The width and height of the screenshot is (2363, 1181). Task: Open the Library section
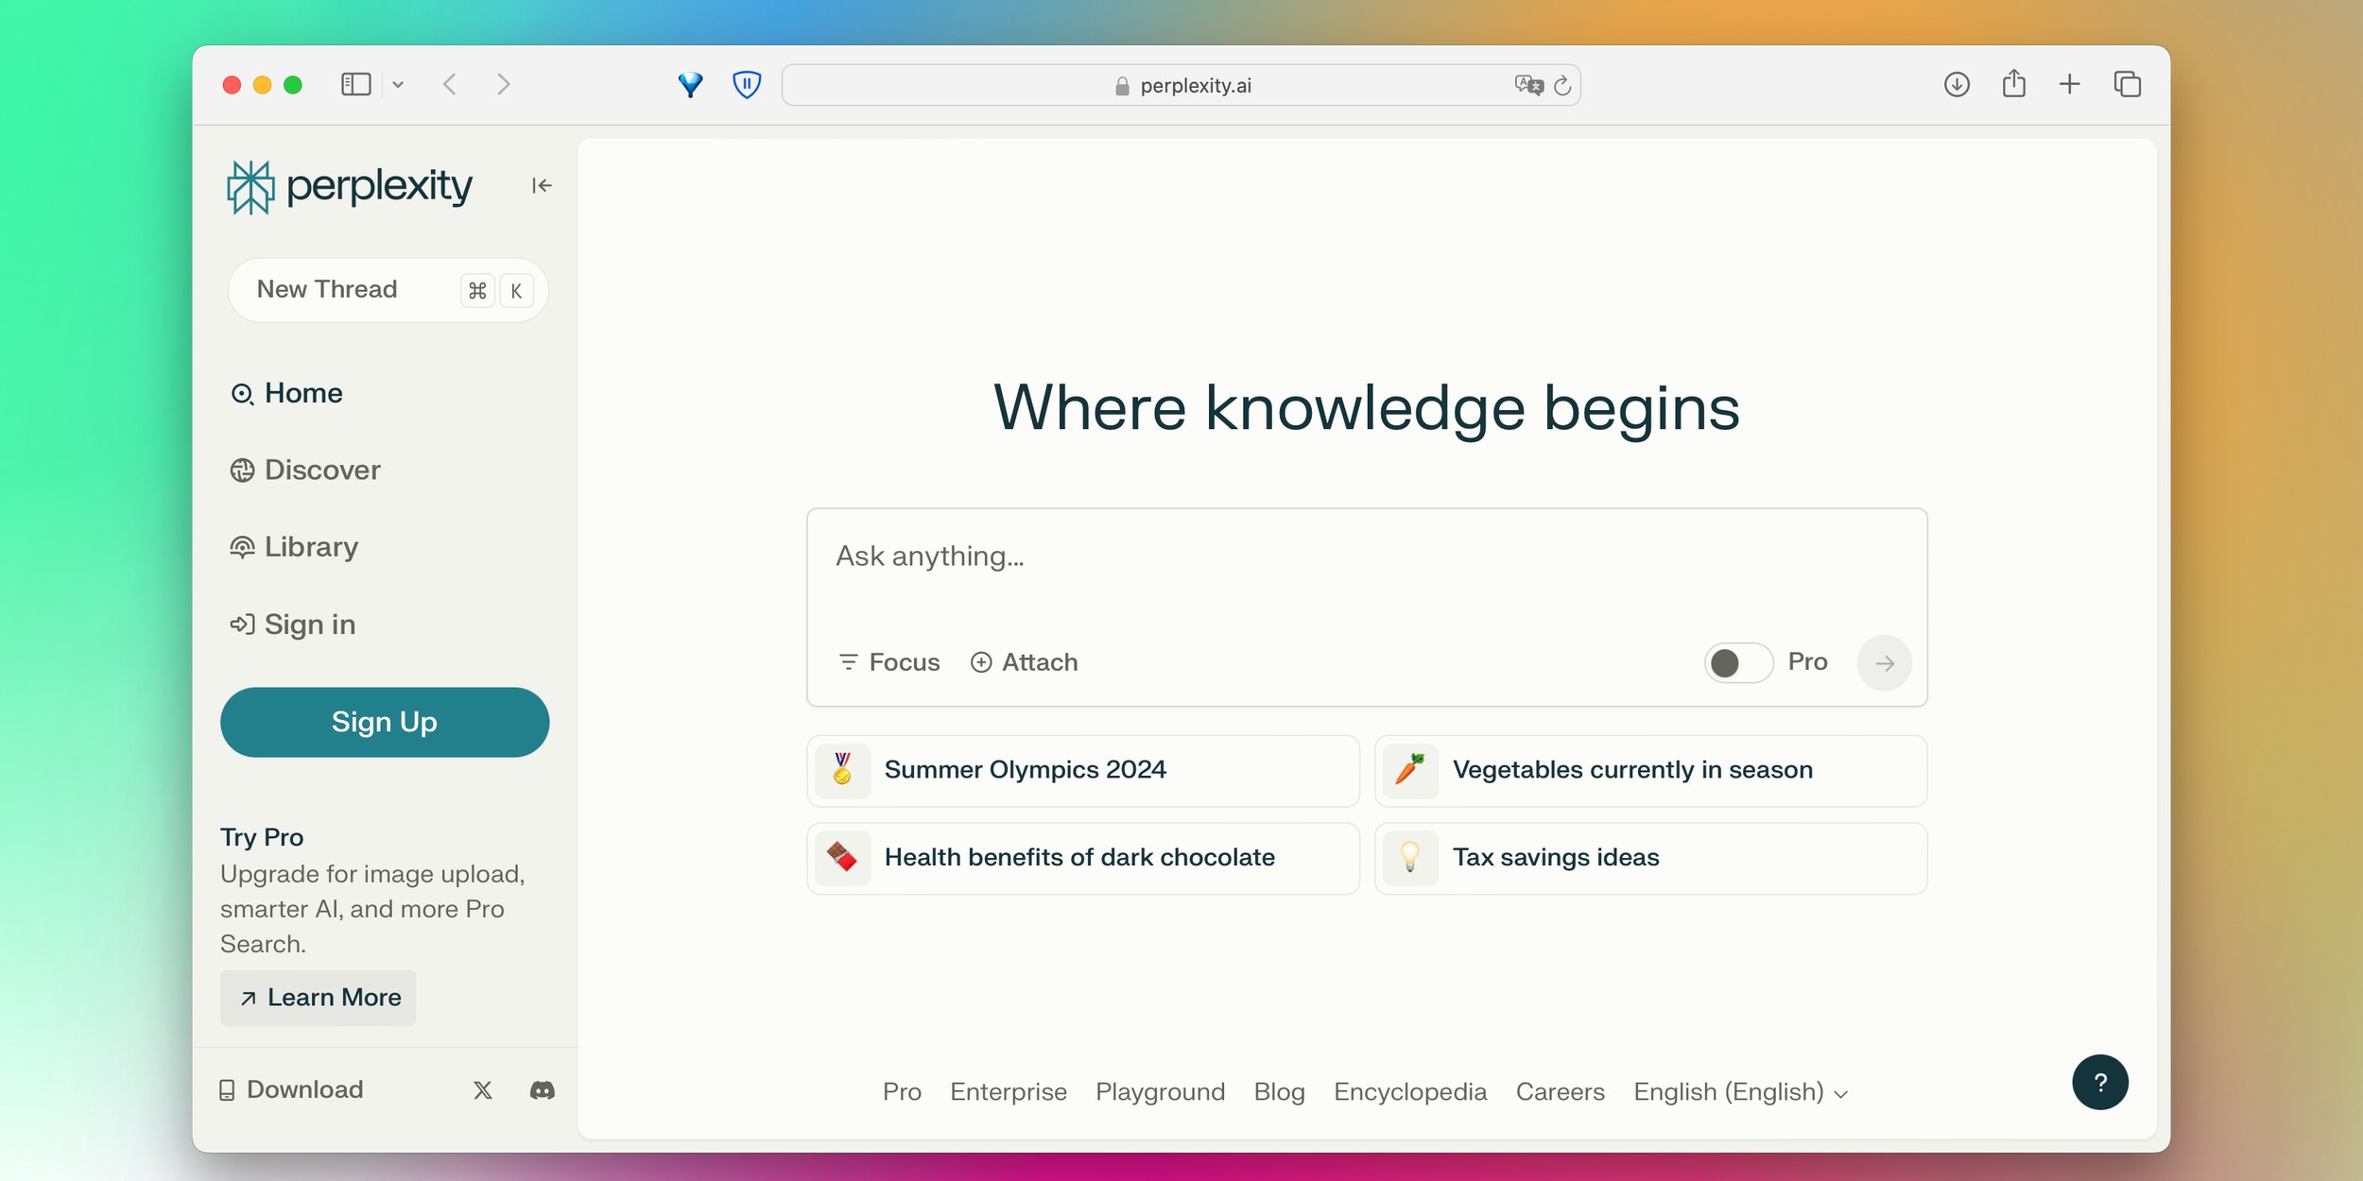click(294, 547)
